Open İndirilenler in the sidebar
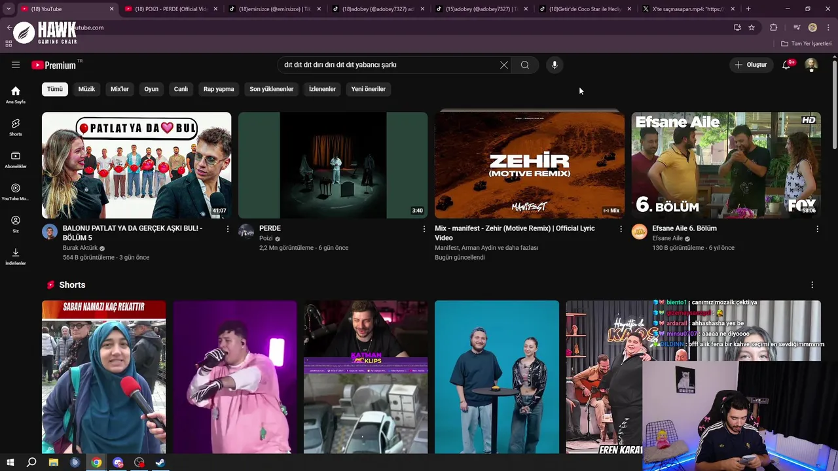Screen dimensions: 838x471 click(x=16, y=256)
